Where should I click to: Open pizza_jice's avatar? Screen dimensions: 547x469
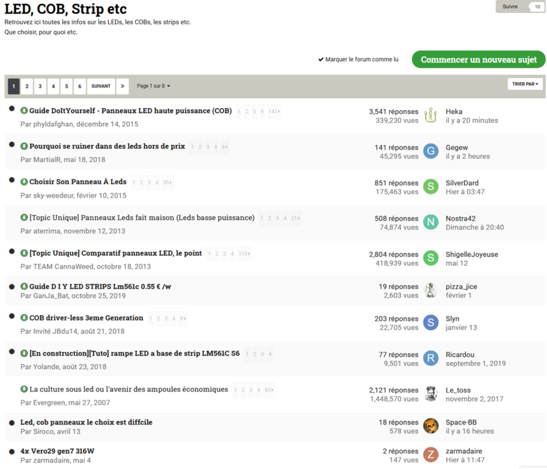pyautogui.click(x=431, y=290)
